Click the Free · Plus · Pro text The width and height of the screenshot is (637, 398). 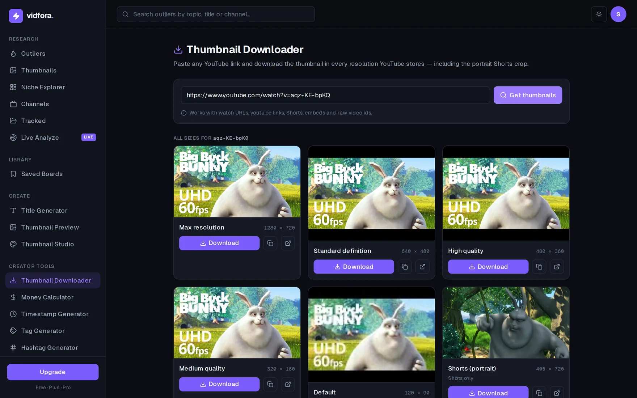coord(53,388)
